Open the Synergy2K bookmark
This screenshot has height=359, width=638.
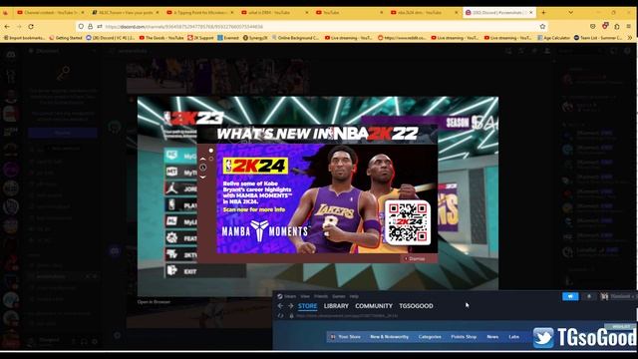(x=255, y=38)
